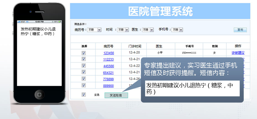The height and width of the screenshot is (119, 257).
Task: Uncheck the checkbox for record 889900
Action: (84, 86)
